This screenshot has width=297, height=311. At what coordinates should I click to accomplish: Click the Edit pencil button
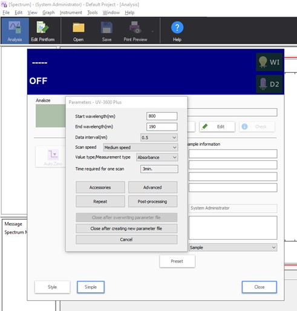(217, 126)
